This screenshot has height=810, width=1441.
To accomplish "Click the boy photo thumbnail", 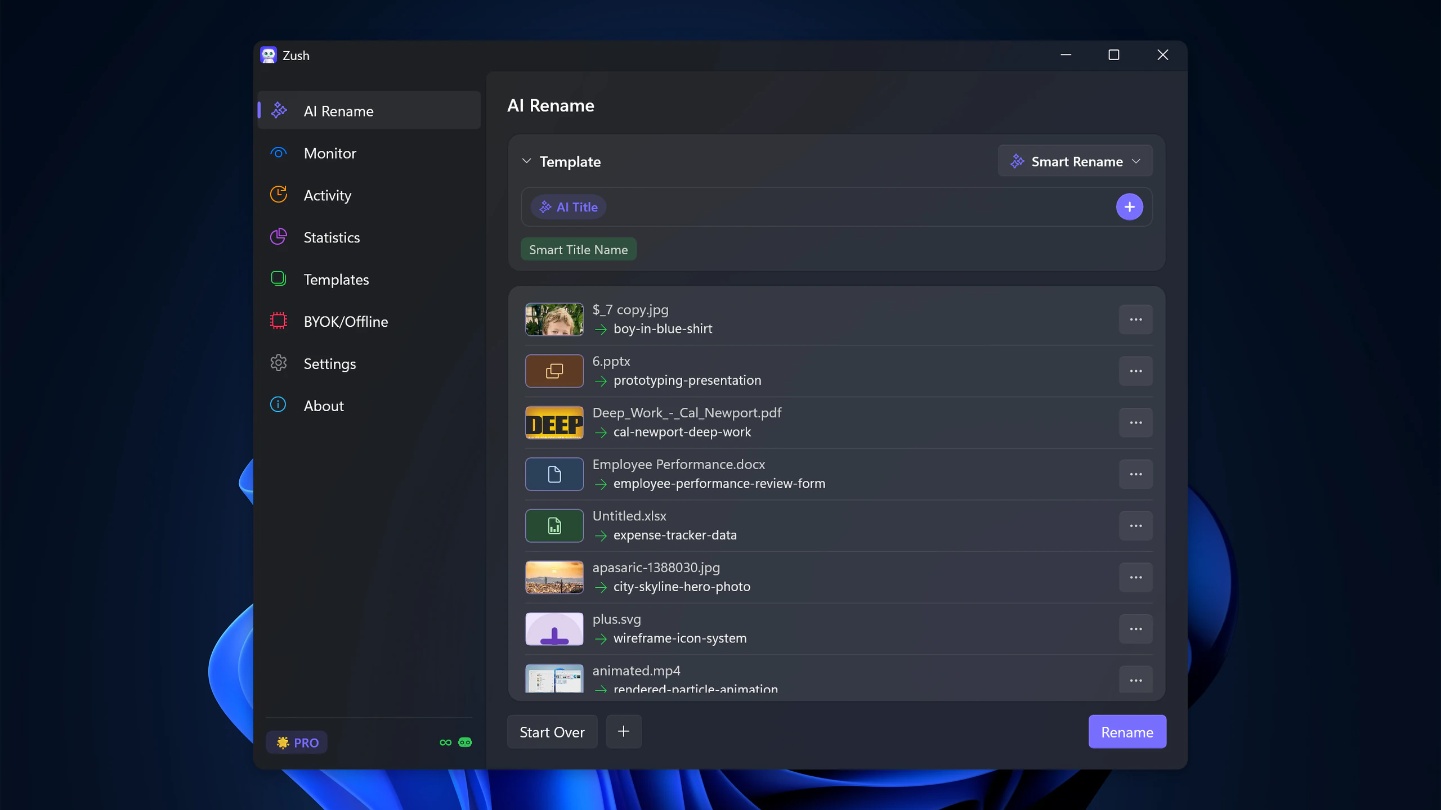I will click(x=554, y=319).
